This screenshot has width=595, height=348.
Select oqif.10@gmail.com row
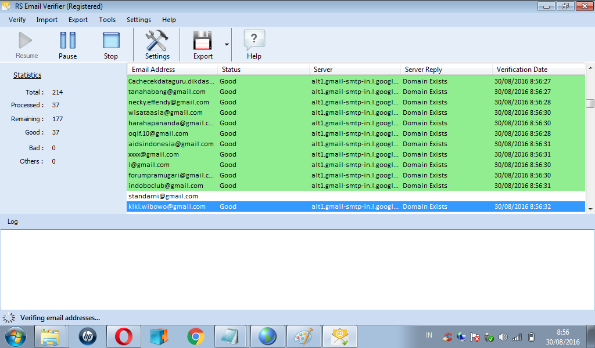coord(356,133)
